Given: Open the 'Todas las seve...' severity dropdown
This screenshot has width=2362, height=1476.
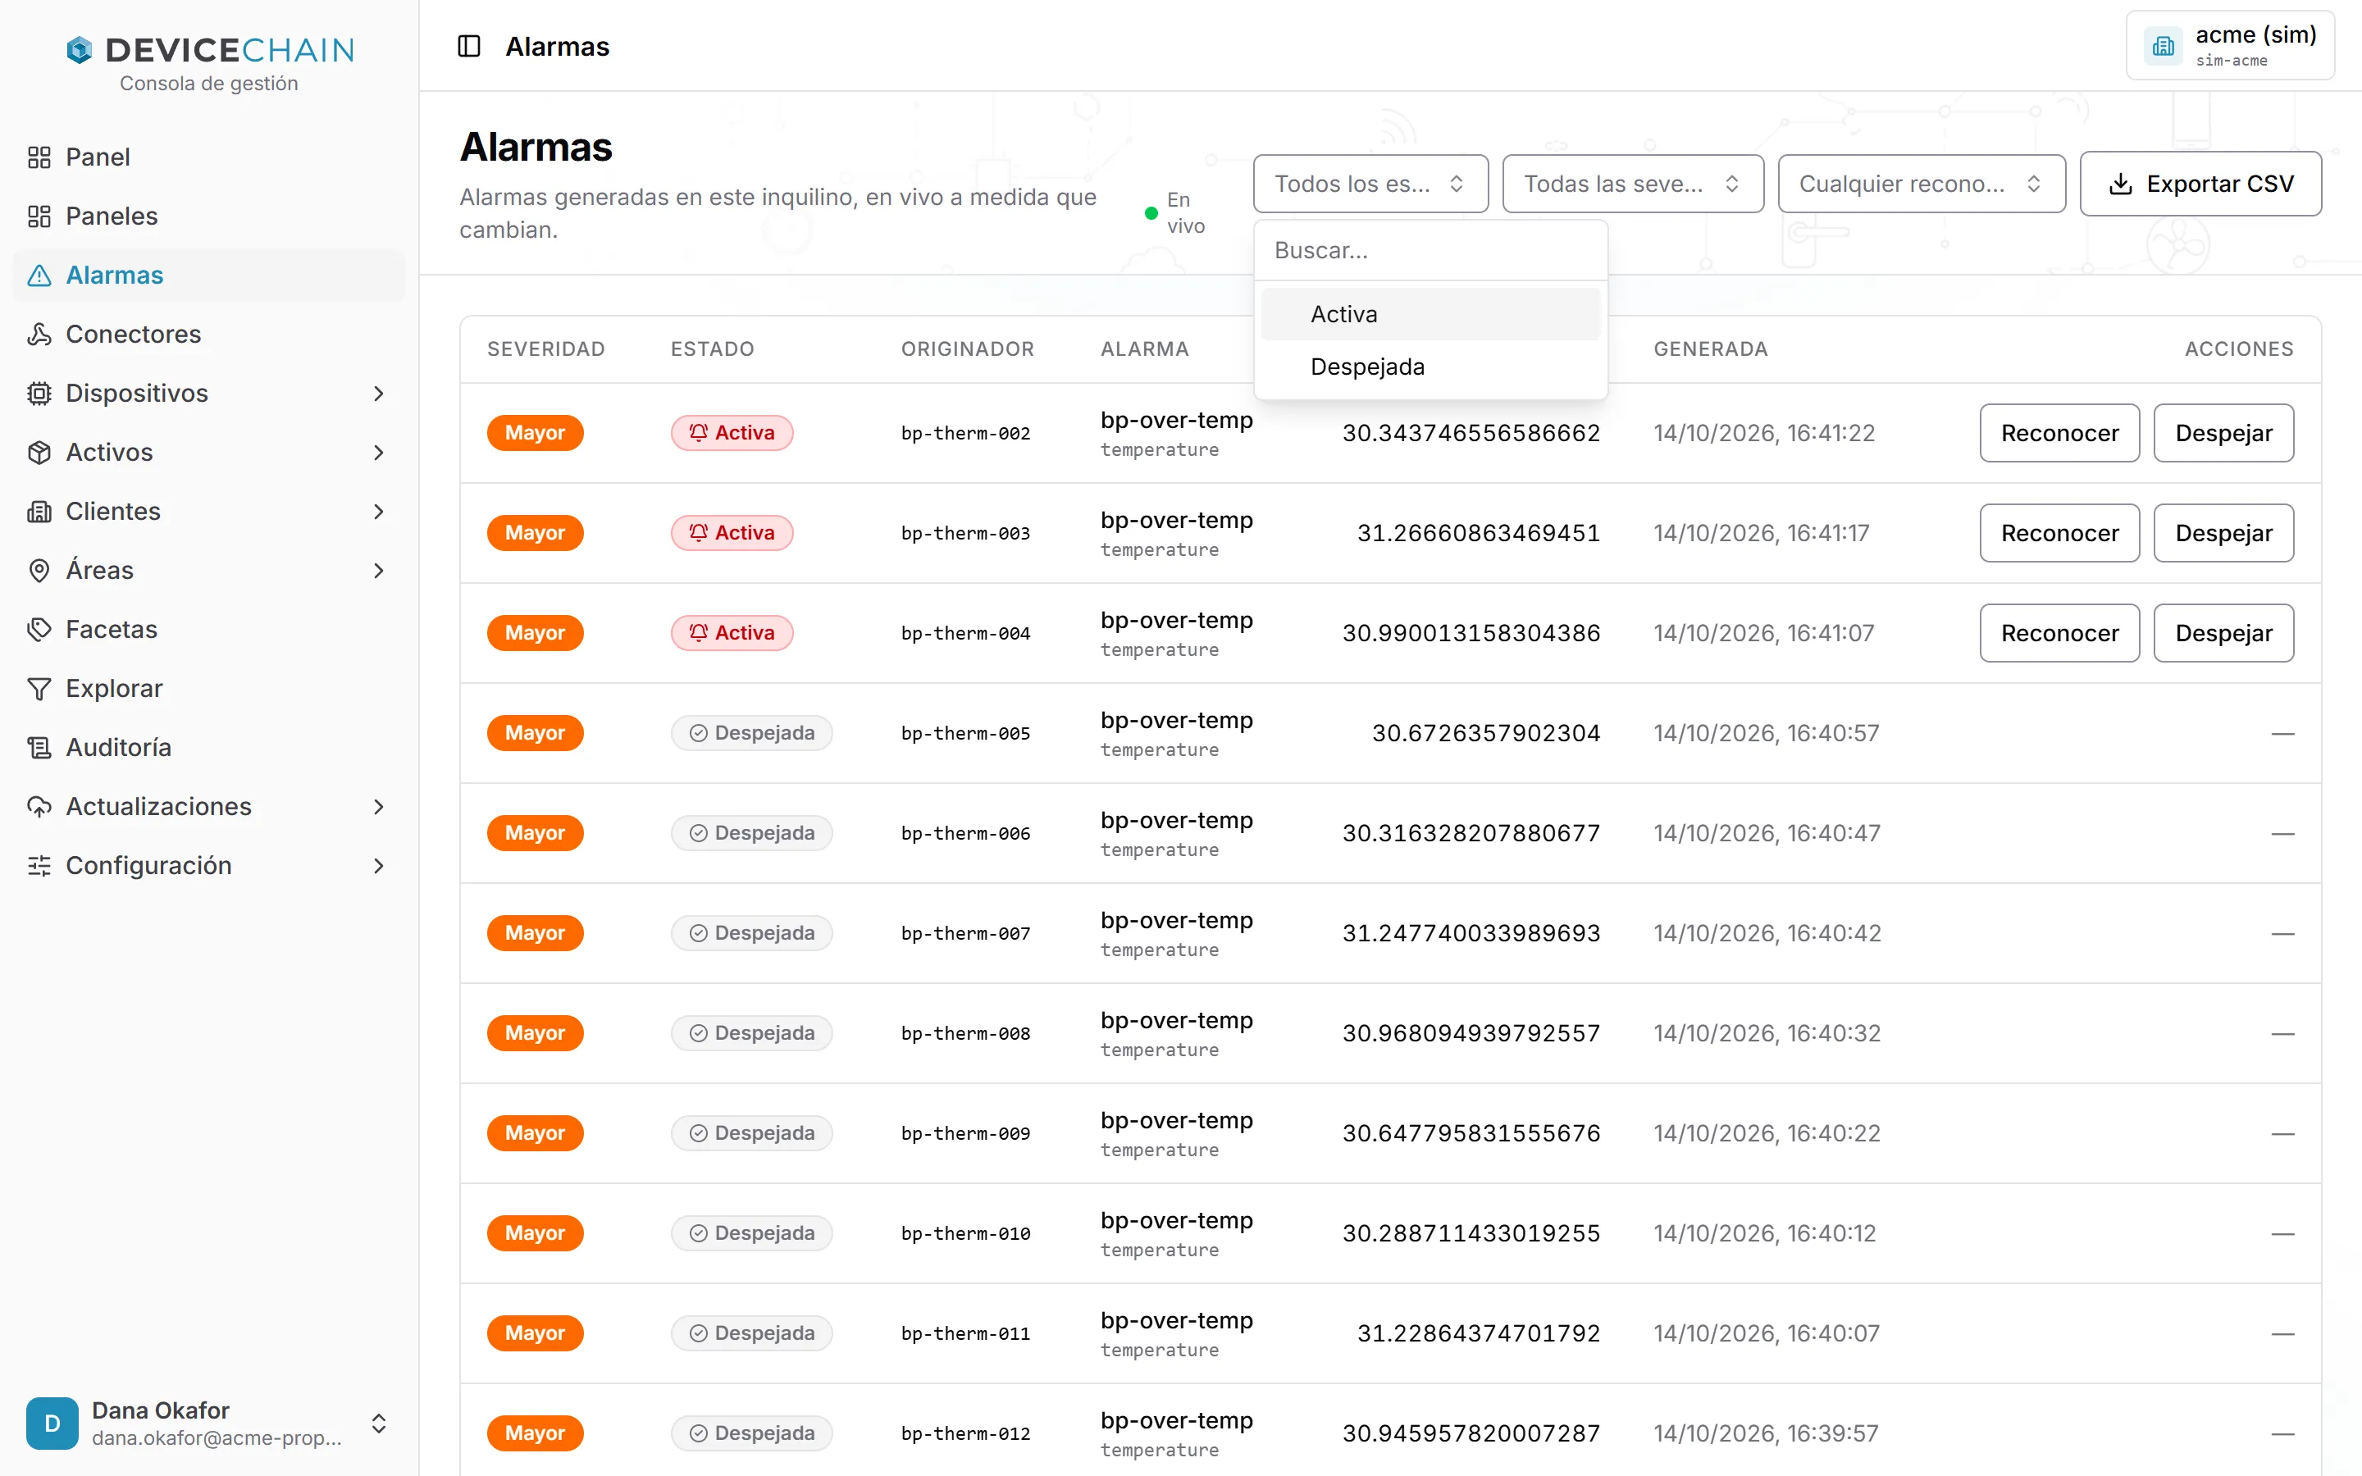Looking at the screenshot, I should pos(1632,184).
